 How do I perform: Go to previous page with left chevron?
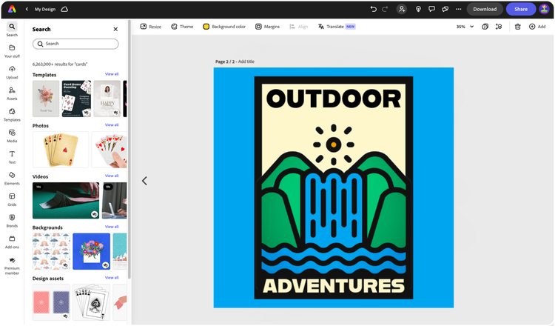pyautogui.click(x=144, y=181)
